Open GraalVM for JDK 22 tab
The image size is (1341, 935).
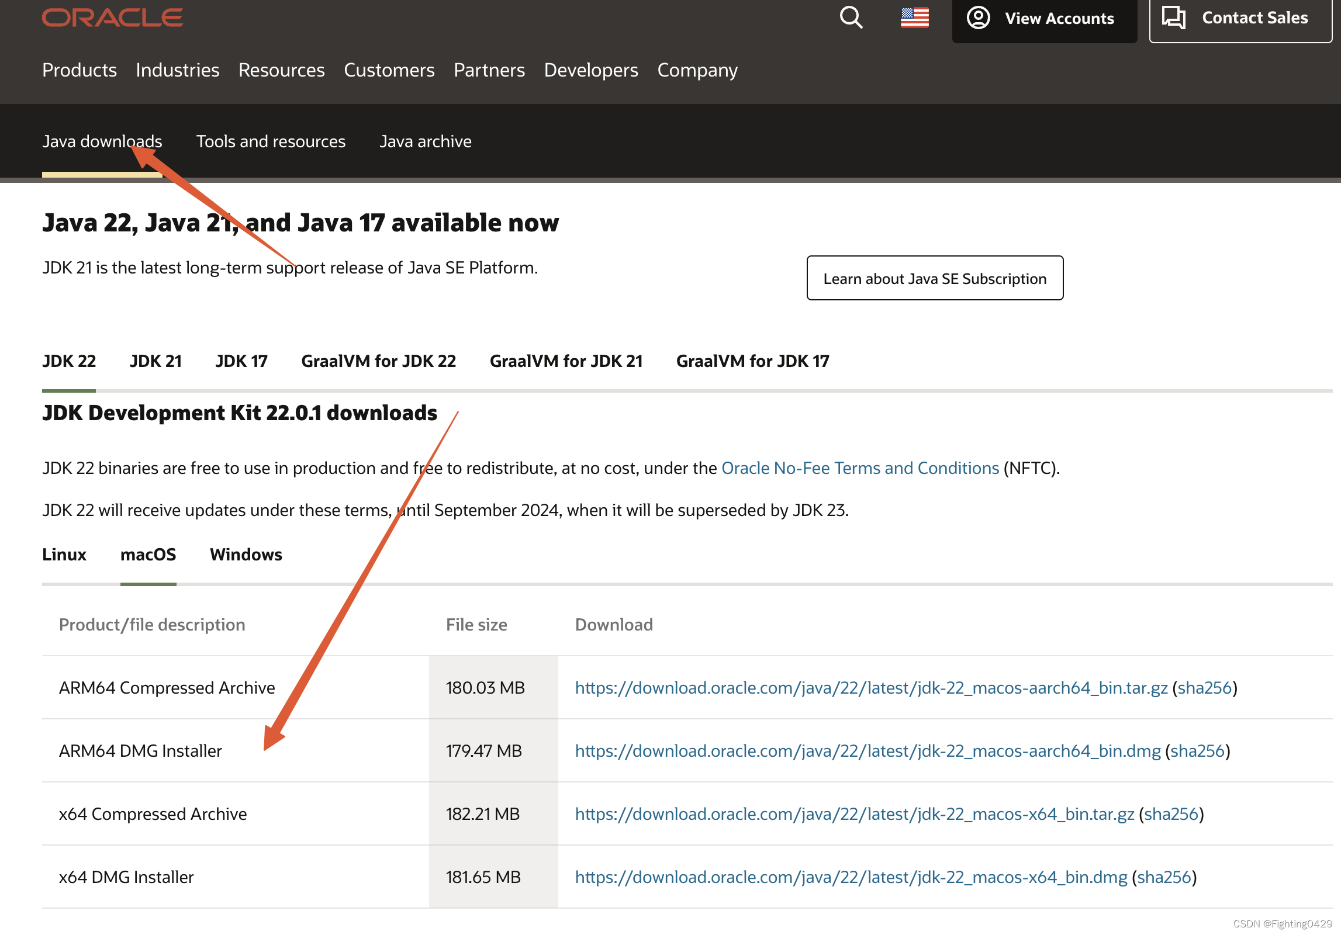point(379,361)
